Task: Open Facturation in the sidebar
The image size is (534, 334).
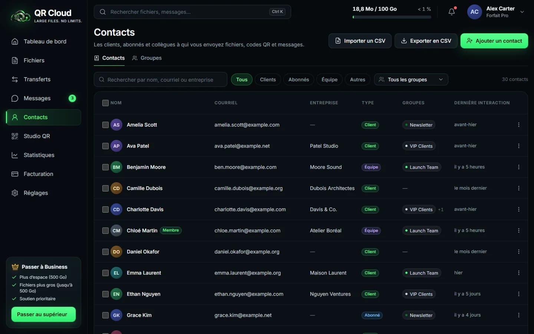Action: click(x=44, y=174)
